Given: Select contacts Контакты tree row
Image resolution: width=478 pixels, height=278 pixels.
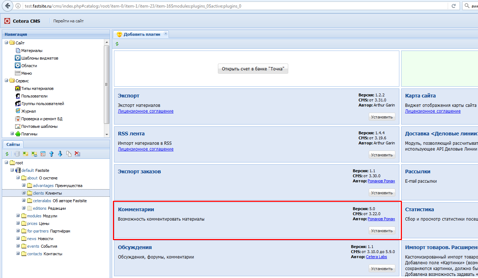Looking at the screenshot, I should [56, 254].
